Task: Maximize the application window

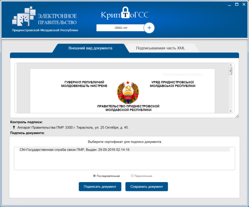Action: (x=237, y=4)
